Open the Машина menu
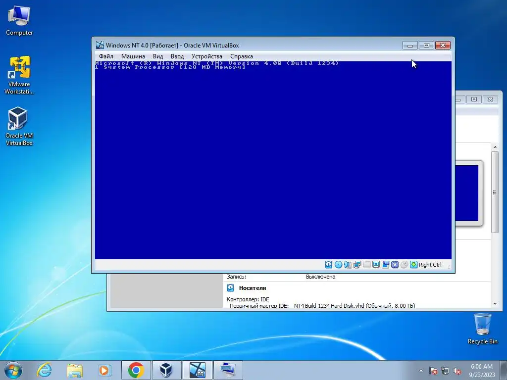 point(133,56)
